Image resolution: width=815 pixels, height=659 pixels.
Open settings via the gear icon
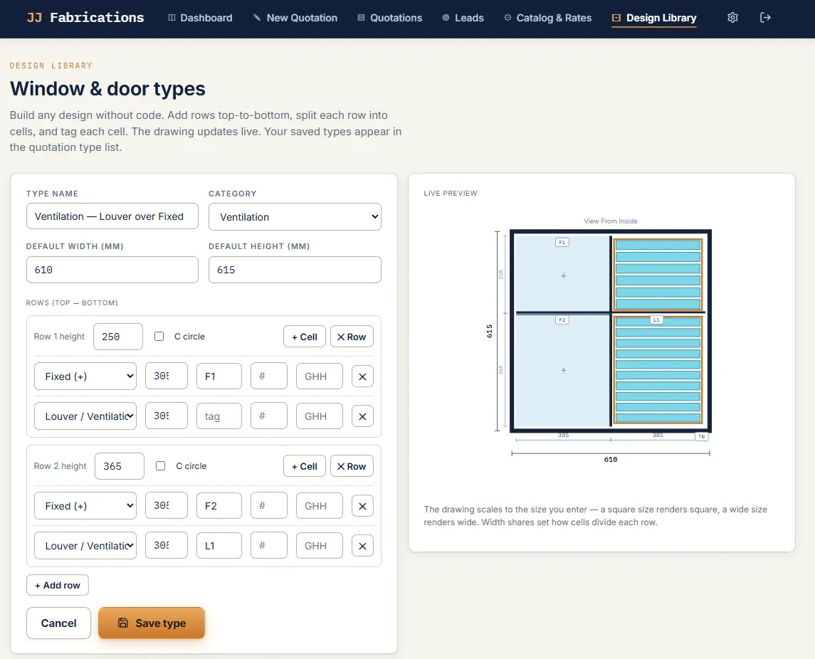pyautogui.click(x=732, y=18)
